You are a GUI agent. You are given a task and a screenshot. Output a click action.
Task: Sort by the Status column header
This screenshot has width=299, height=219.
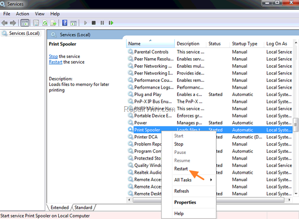[218, 44]
